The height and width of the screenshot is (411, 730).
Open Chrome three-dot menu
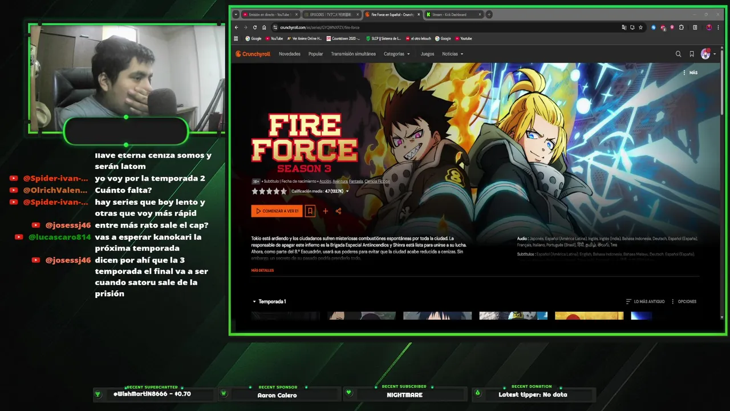(719, 27)
